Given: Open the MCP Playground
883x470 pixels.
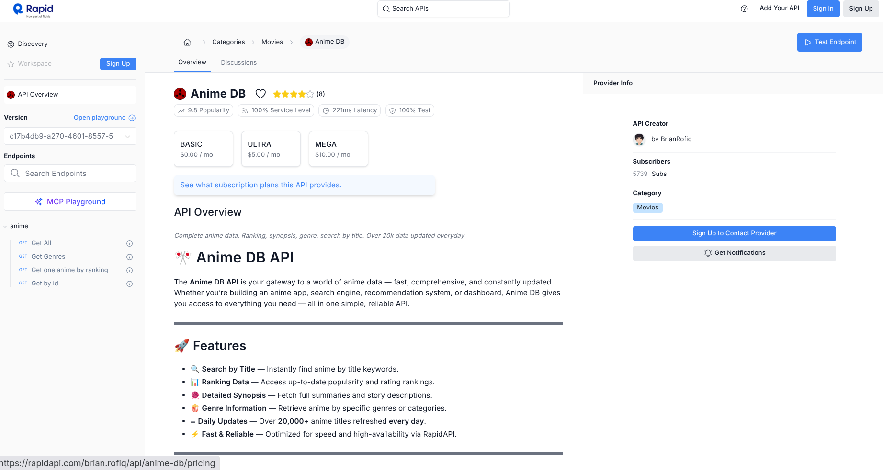Looking at the screenshot, I should (x=70, y=202).
